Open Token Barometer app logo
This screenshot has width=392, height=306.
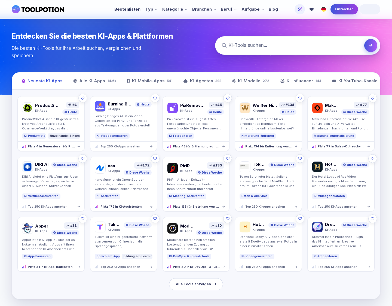pyautogui.click(x=245, y=167)
